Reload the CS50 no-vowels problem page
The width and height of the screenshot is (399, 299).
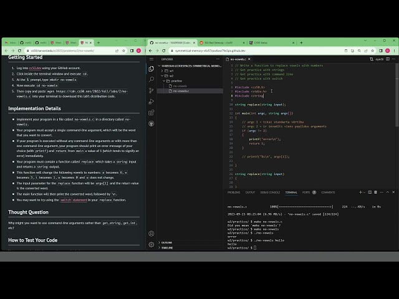19,50
